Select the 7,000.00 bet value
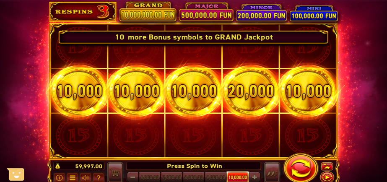387x182 pixels. (171, 177)
